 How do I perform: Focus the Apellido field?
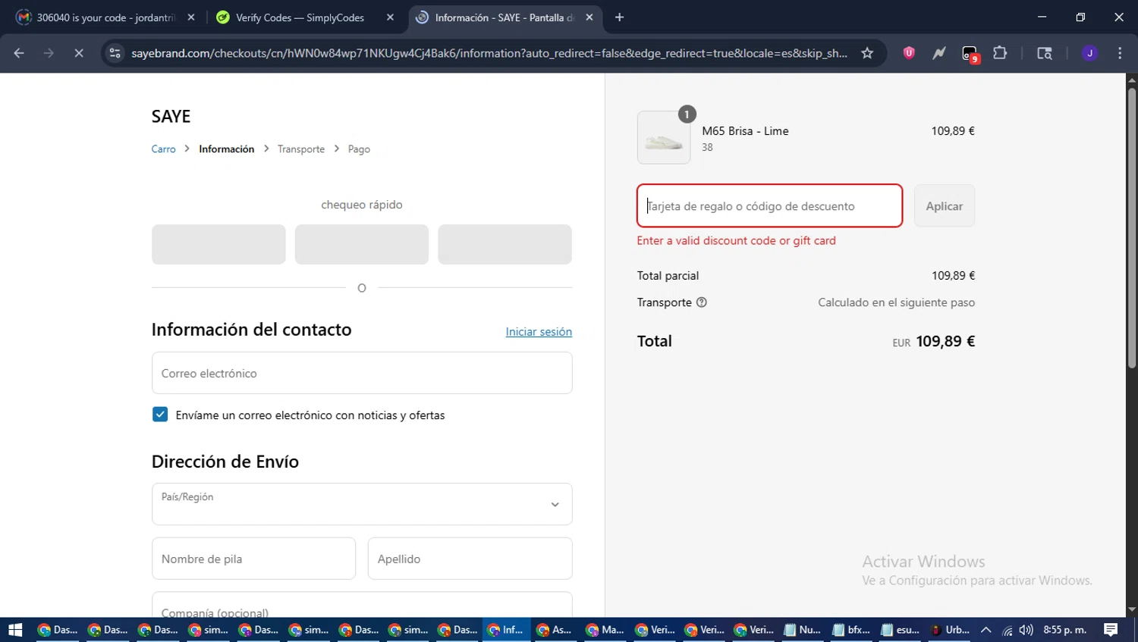pos(470,559)
